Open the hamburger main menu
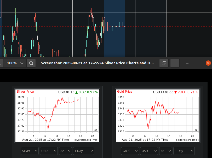The image size is (212, 158). pos(175,63)
